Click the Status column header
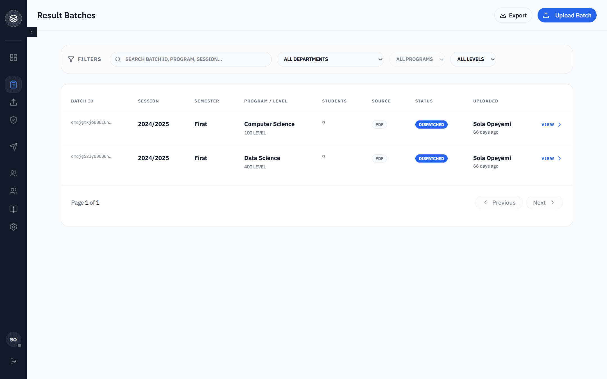The width and height of the screenshot is (607, 379). [424, 101]
